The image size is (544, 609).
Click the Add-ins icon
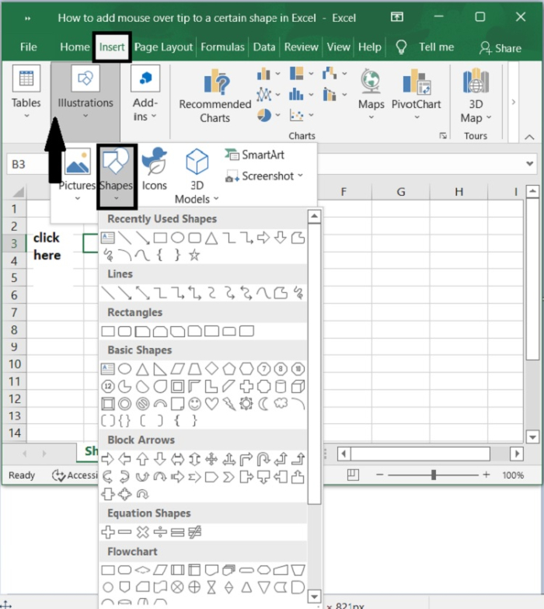tap(145, 78)
